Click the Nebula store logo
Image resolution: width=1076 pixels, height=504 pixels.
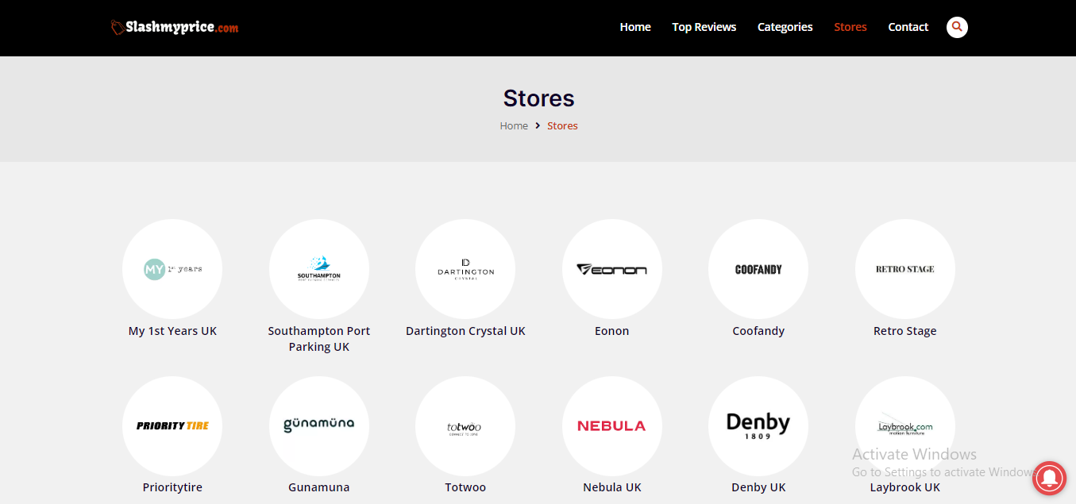(x=611, y=426)
